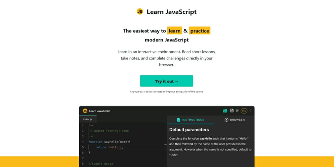Click the '//sample usage' comment line
Viewport: 334px width, 167px height.
pyautogui.click(x=101, y=164)
